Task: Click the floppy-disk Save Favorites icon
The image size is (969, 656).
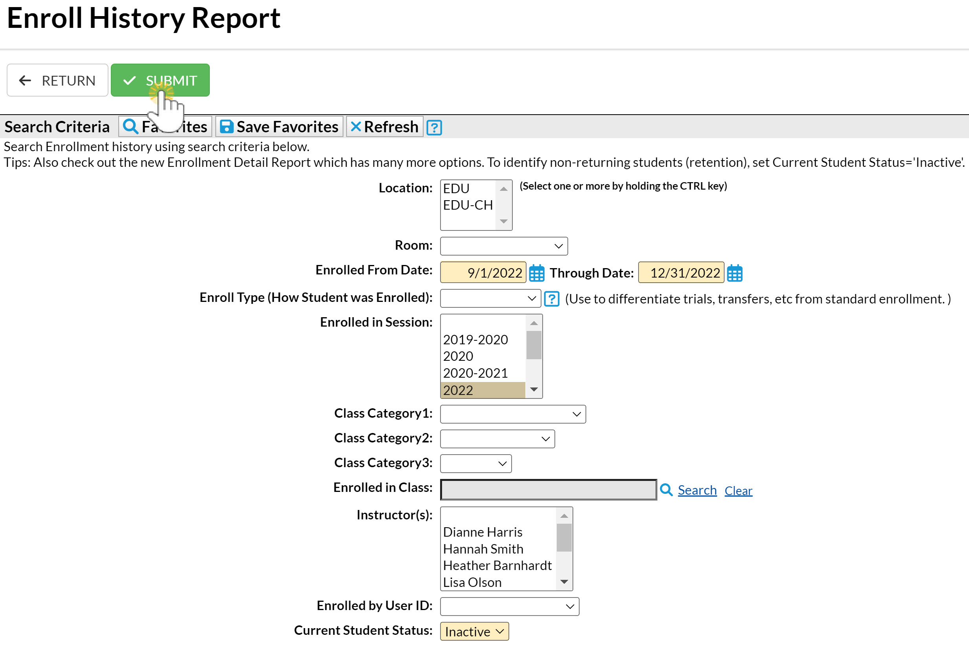Action: pos(226,127)
